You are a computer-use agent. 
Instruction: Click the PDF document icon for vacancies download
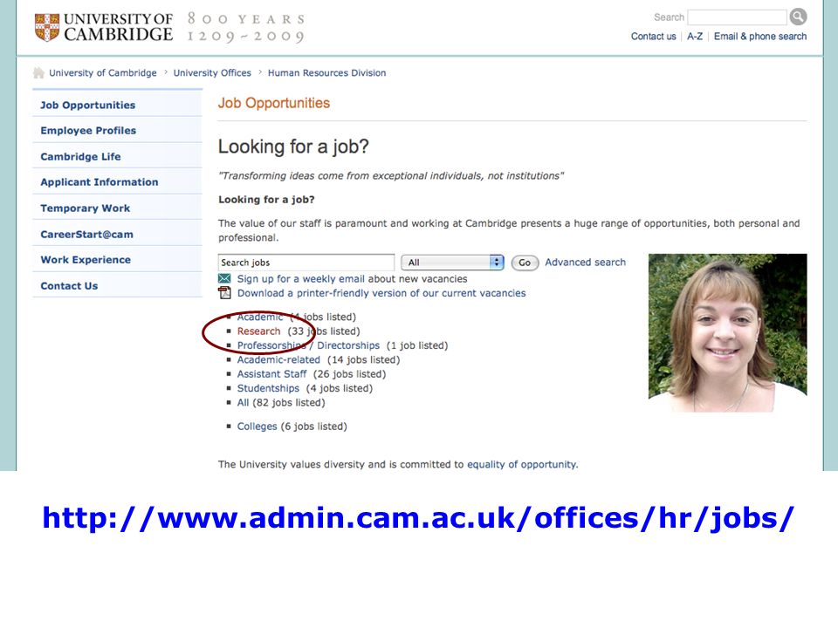tap(224, 293)
